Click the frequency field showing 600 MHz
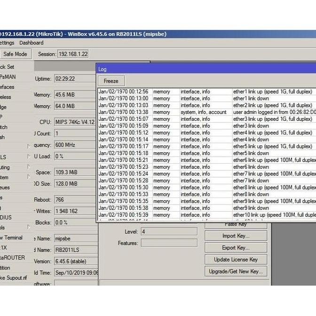 click(x=75, y=145)
